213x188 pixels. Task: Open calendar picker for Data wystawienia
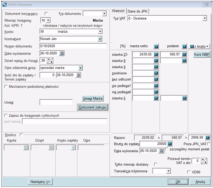pos(62,53)
